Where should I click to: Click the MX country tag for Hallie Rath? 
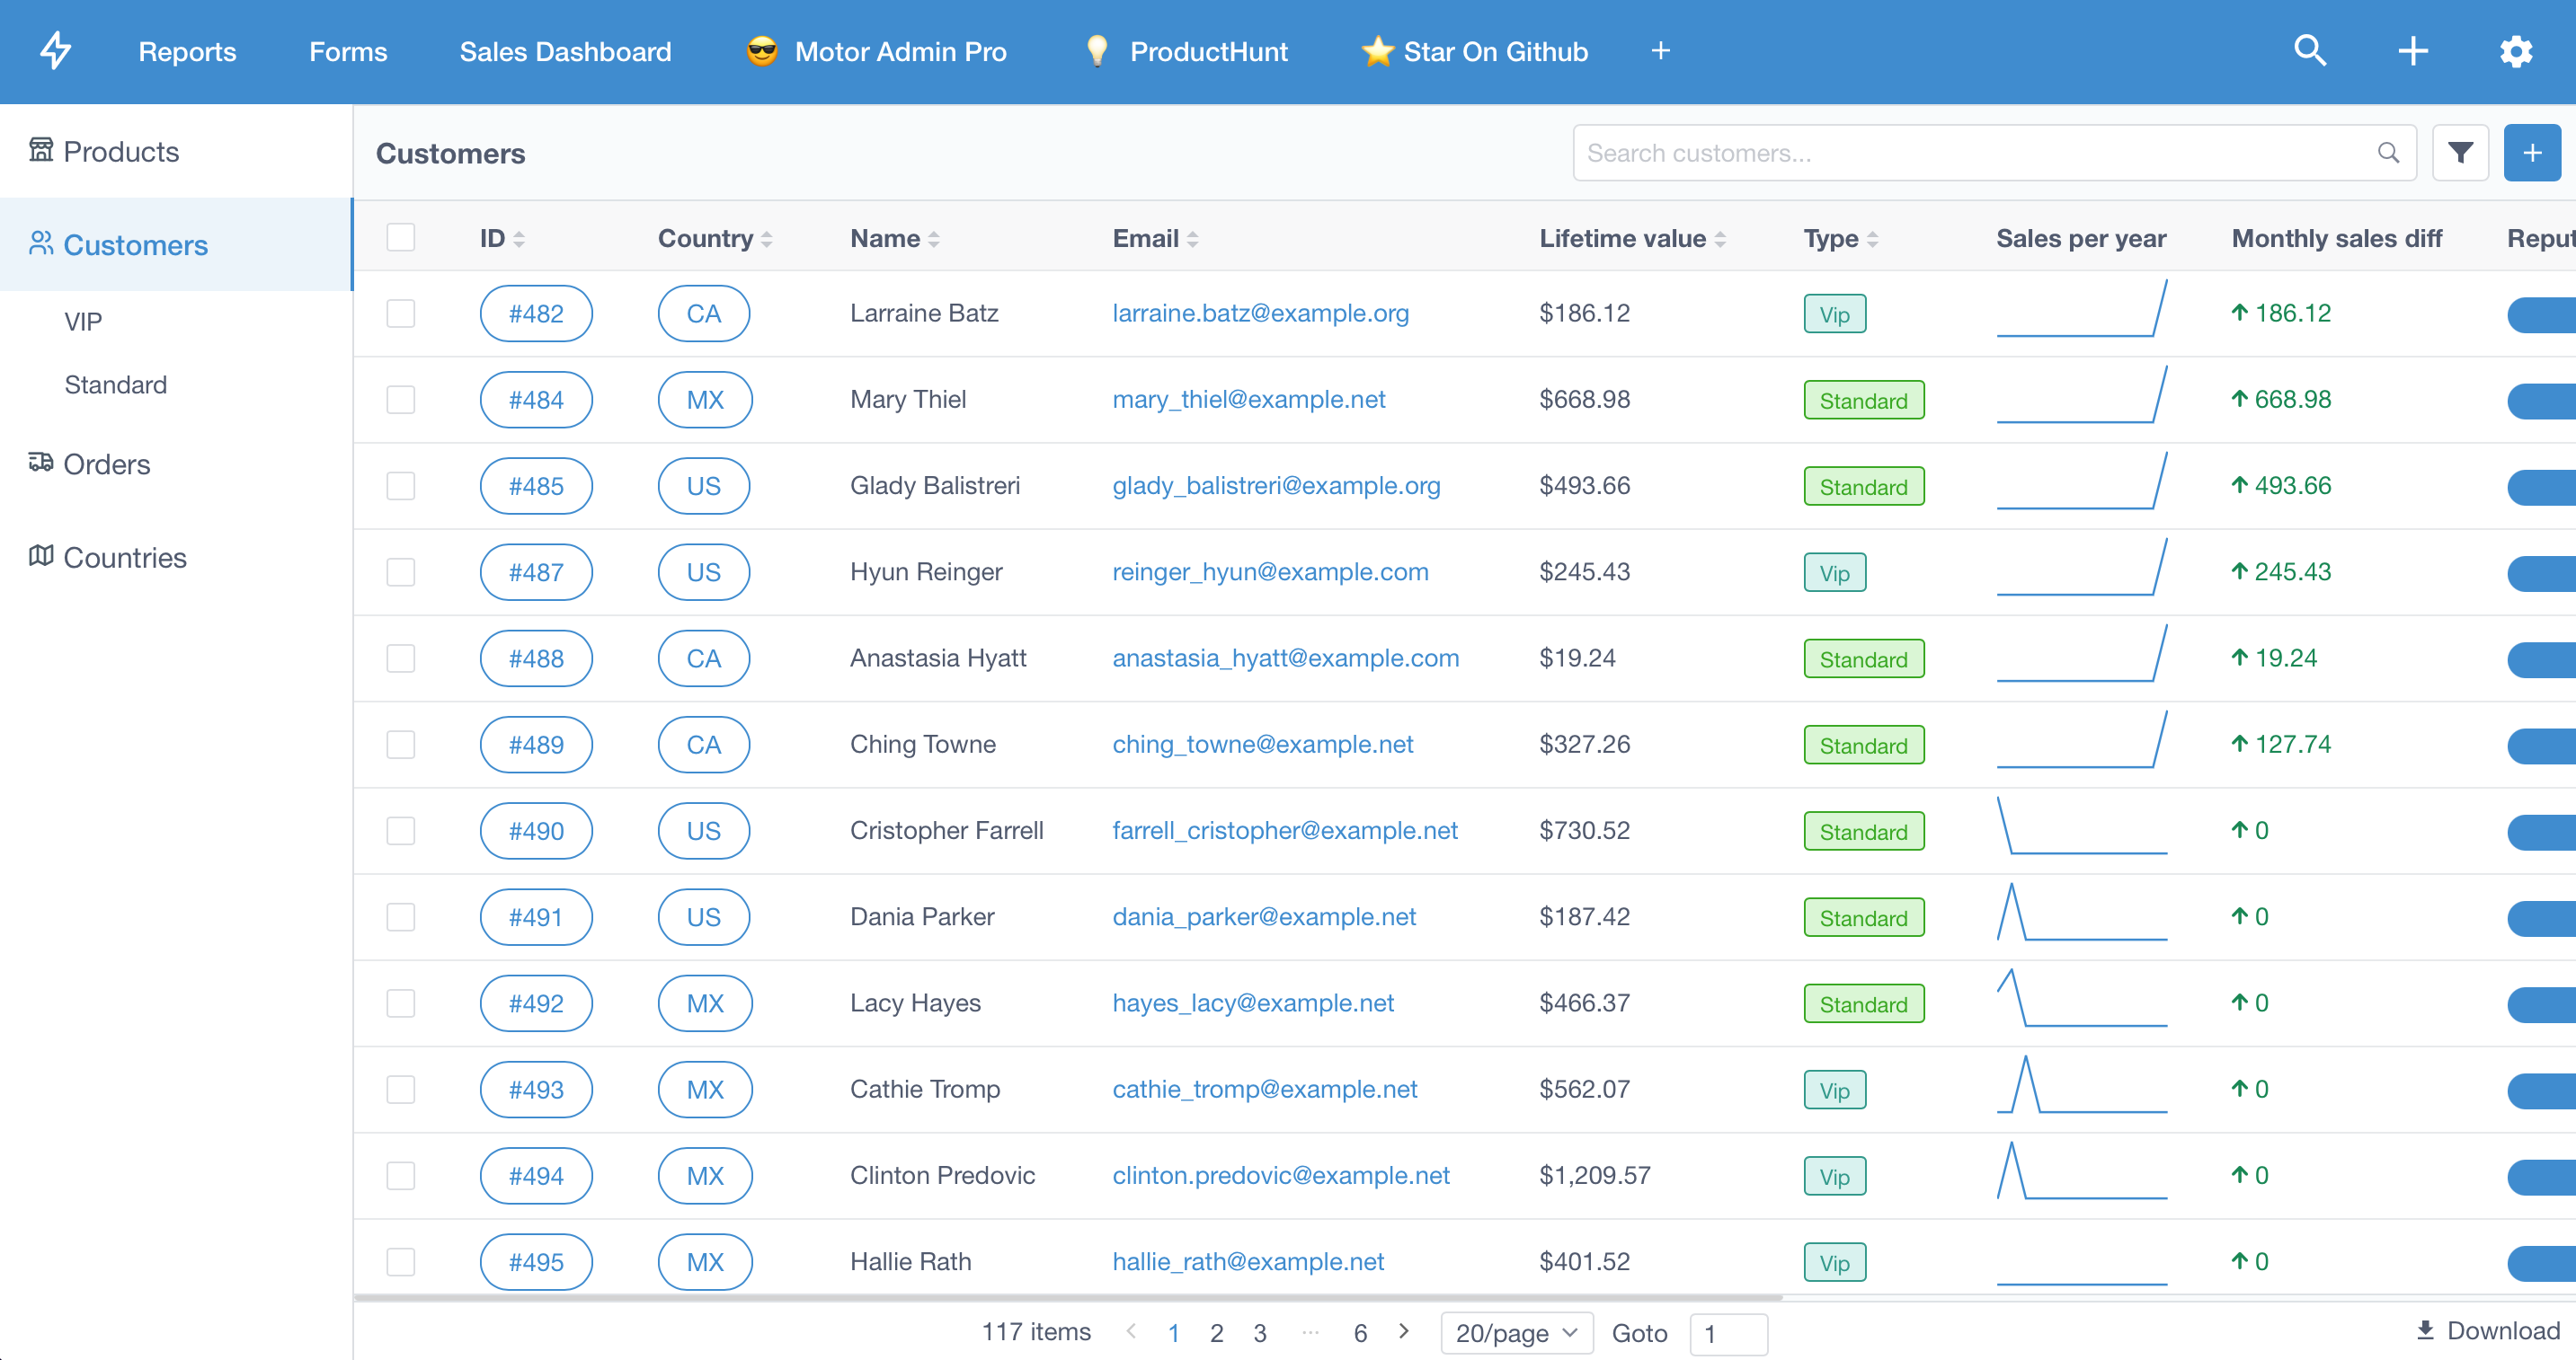[705, 1262]
